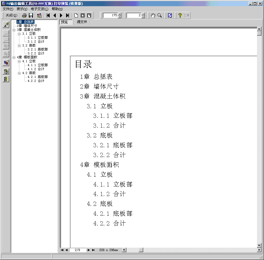264x260 pixels.
Task: Select the 3.2.1 底板部 tree item
Action: (x=38, y=49)
